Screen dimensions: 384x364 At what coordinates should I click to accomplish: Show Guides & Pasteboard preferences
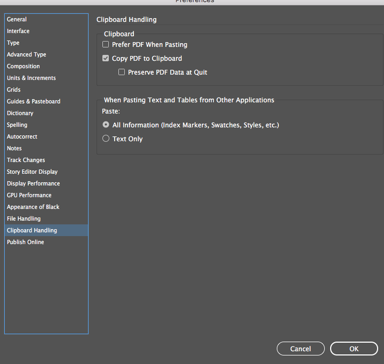34,101
